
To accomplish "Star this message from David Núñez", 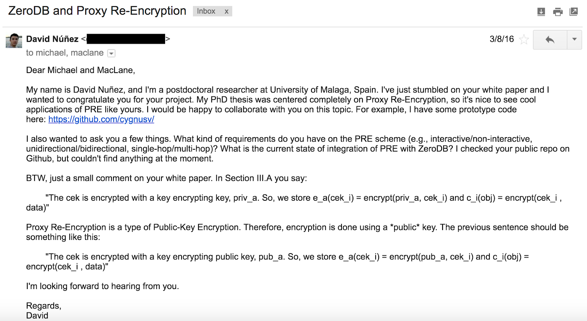I will (524, 39).
